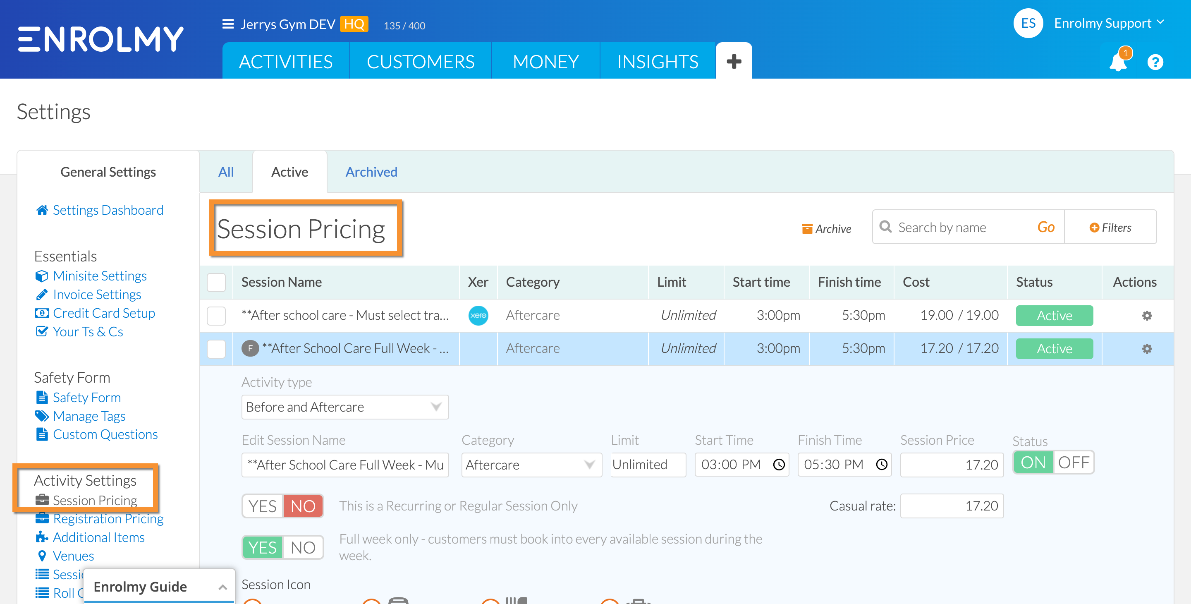
Task: Click Go to run the search
Action: tap(1046, 227)
